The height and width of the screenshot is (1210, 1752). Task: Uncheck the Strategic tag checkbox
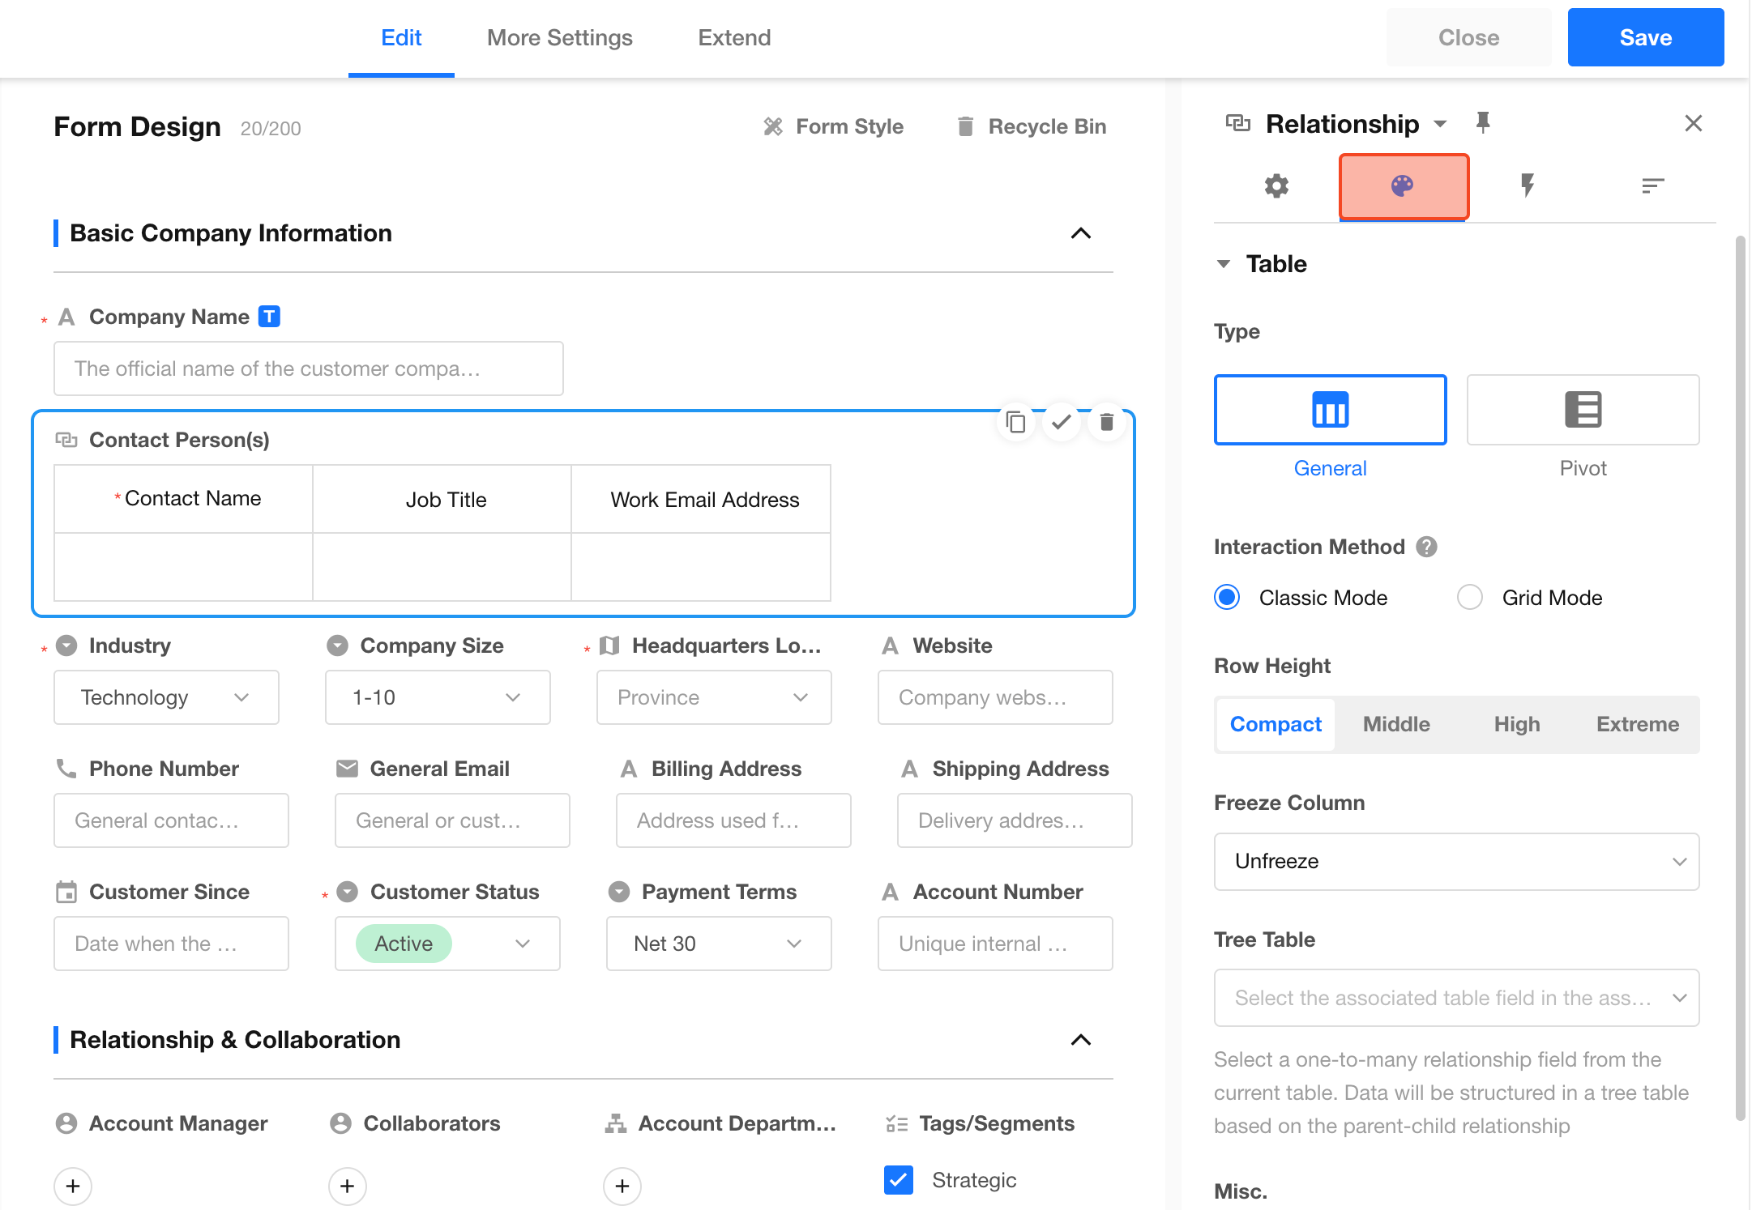pos(899,1180)
